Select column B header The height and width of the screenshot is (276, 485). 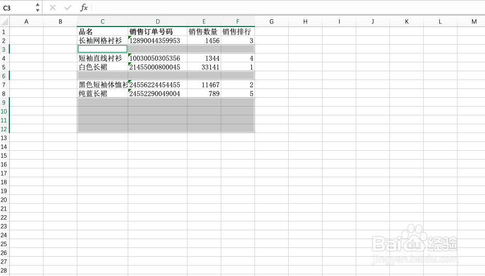coord(60,22)
